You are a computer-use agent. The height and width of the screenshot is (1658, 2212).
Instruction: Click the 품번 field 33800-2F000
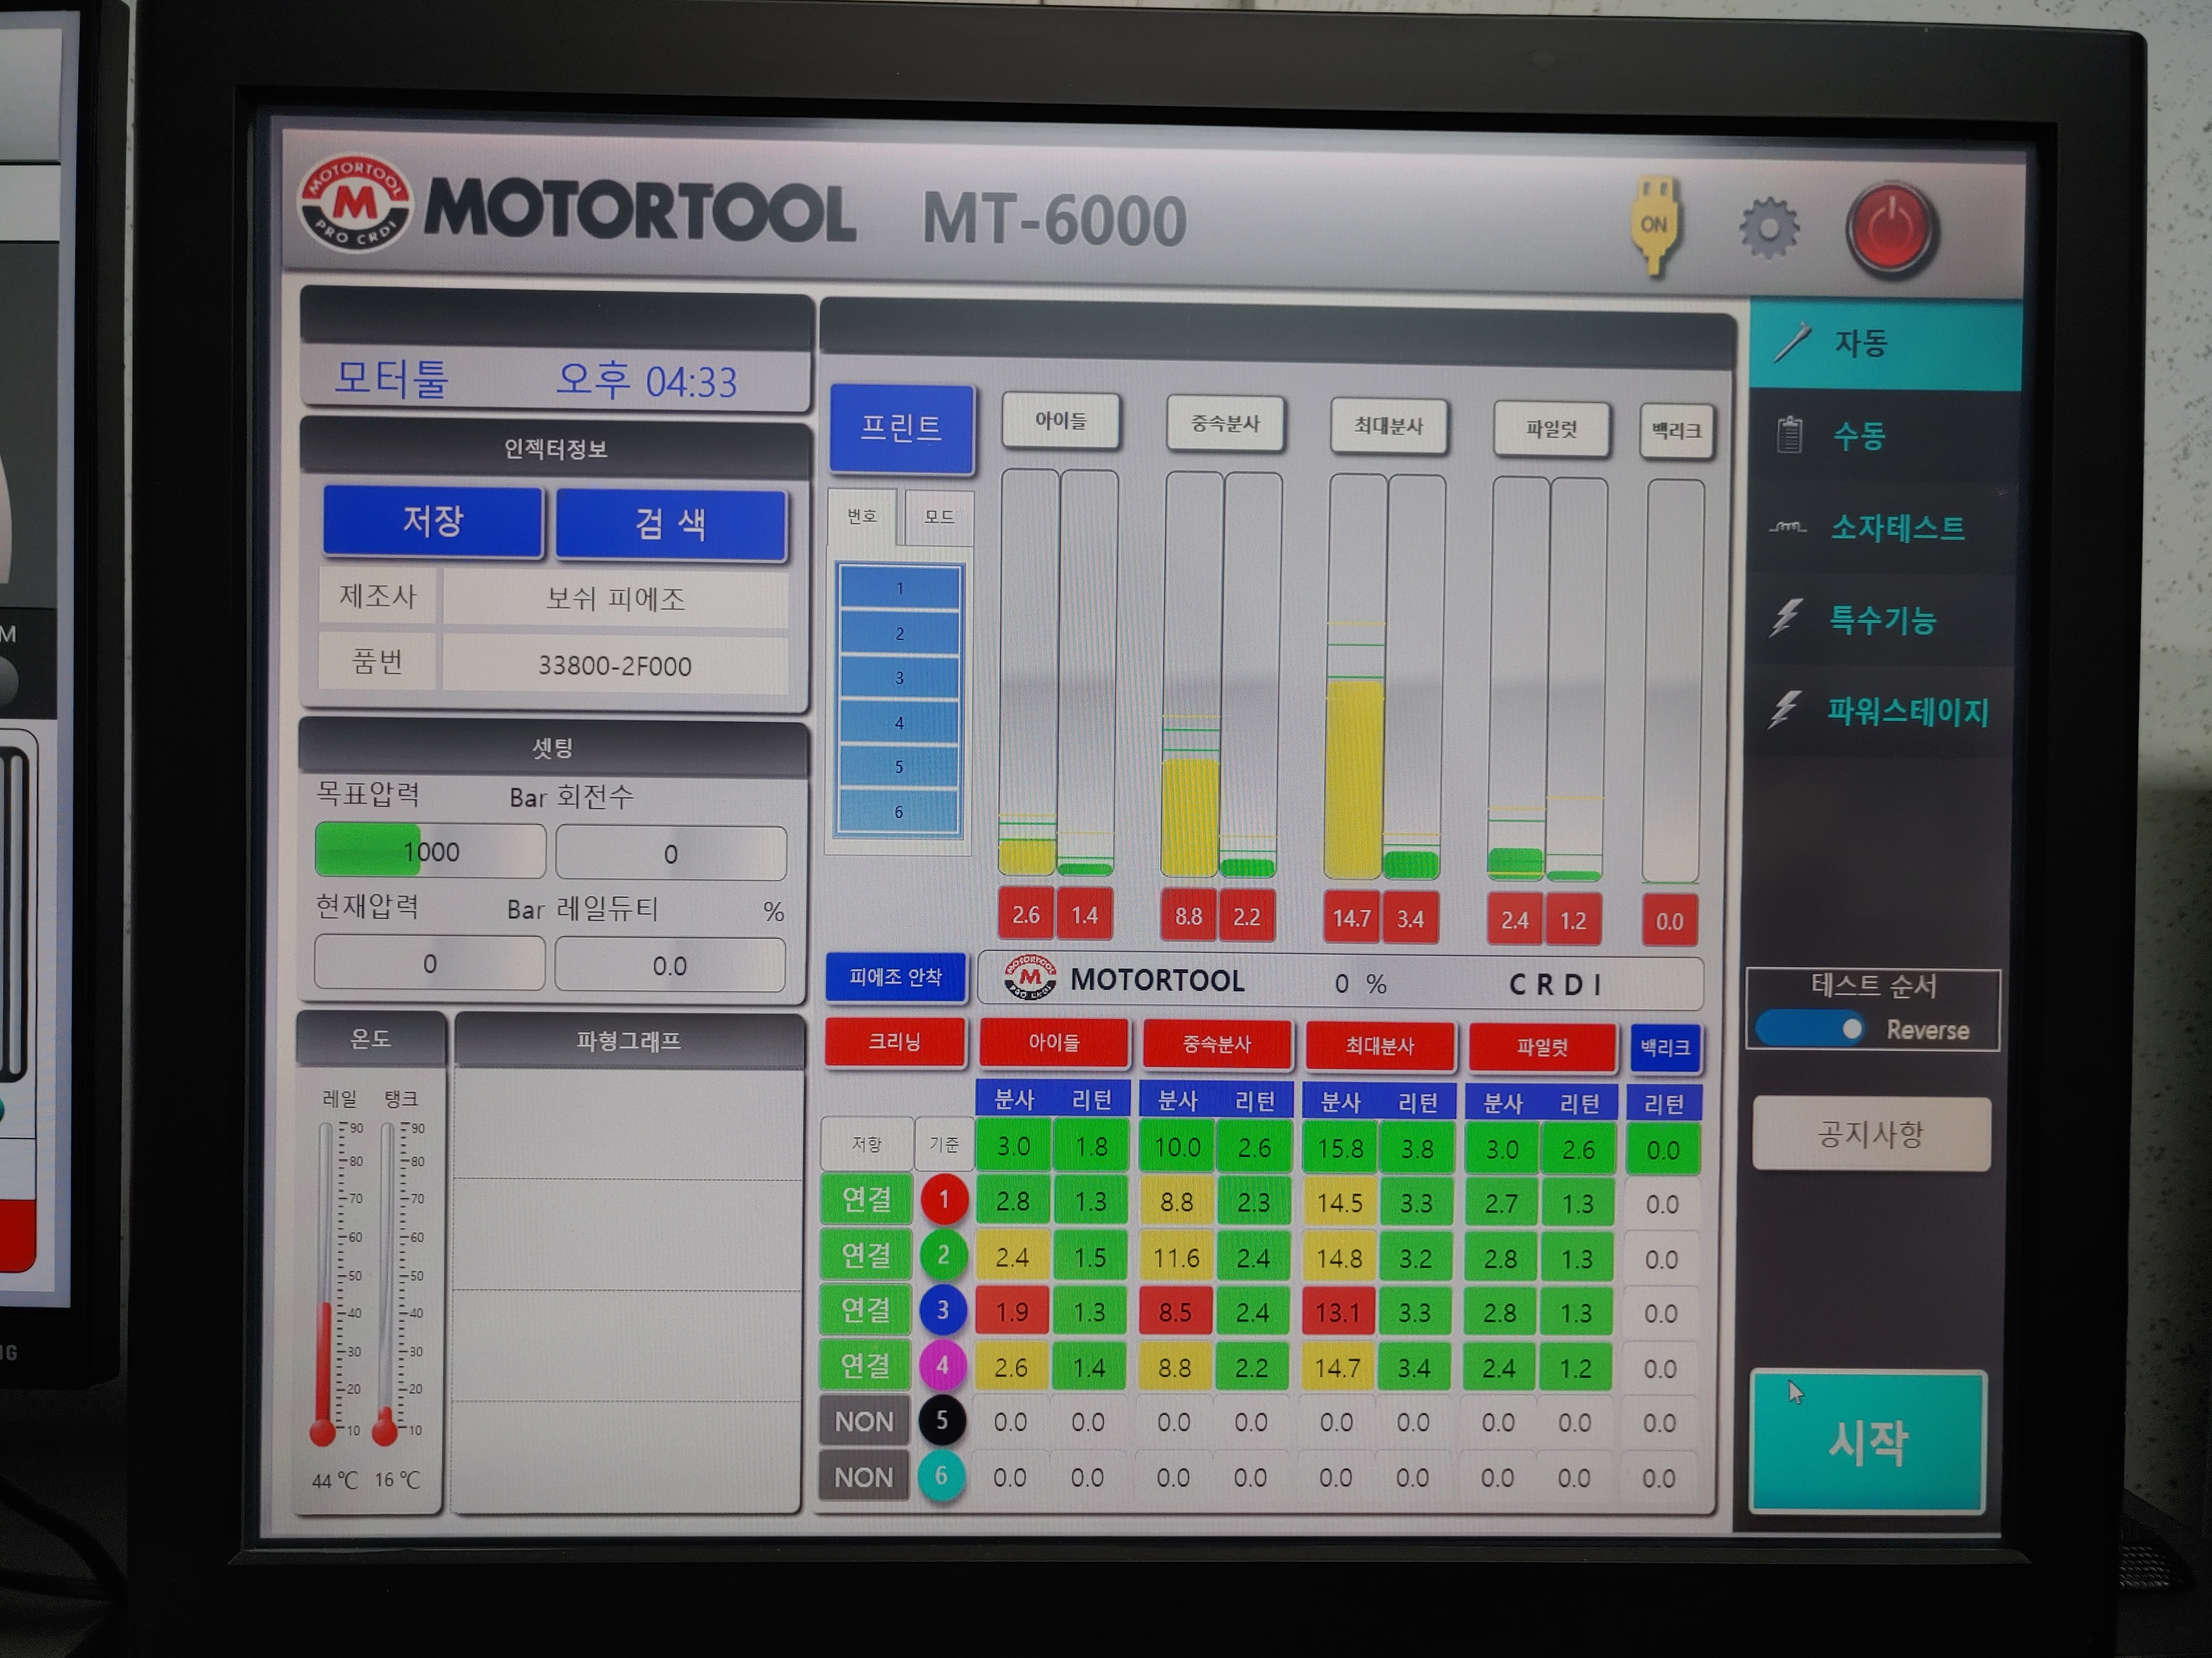click(x=615, y=665)
